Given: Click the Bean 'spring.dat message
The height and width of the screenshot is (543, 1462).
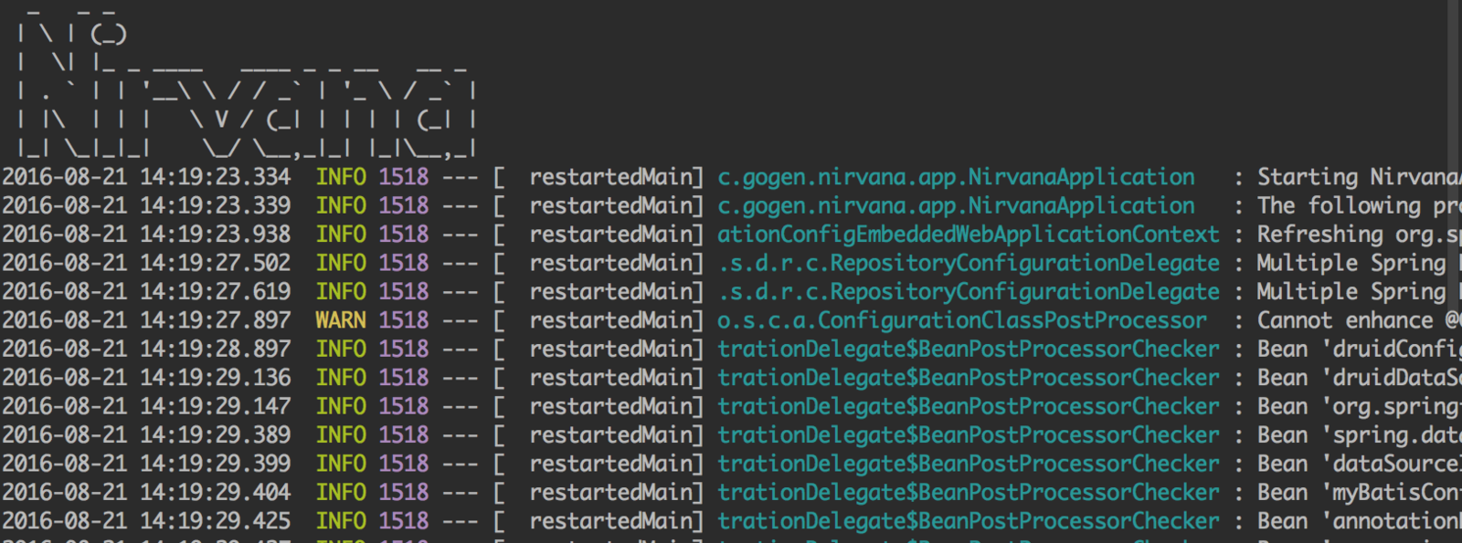Looking at the screenshot, I should click(x=1359, y=435).
